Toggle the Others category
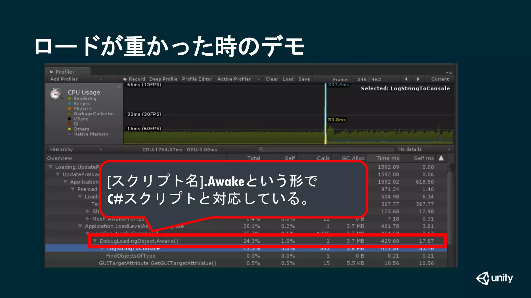This screenshot has height=298, width=531. pyautogui.click(x=79, y=129)
